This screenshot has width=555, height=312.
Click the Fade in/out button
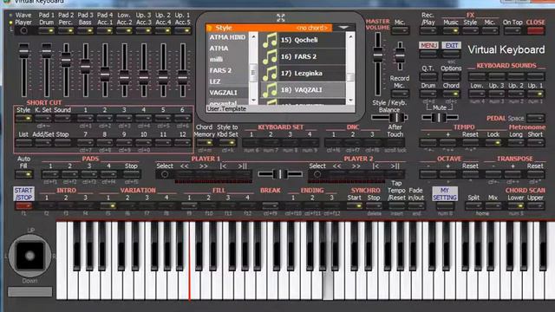pos(416,206)
